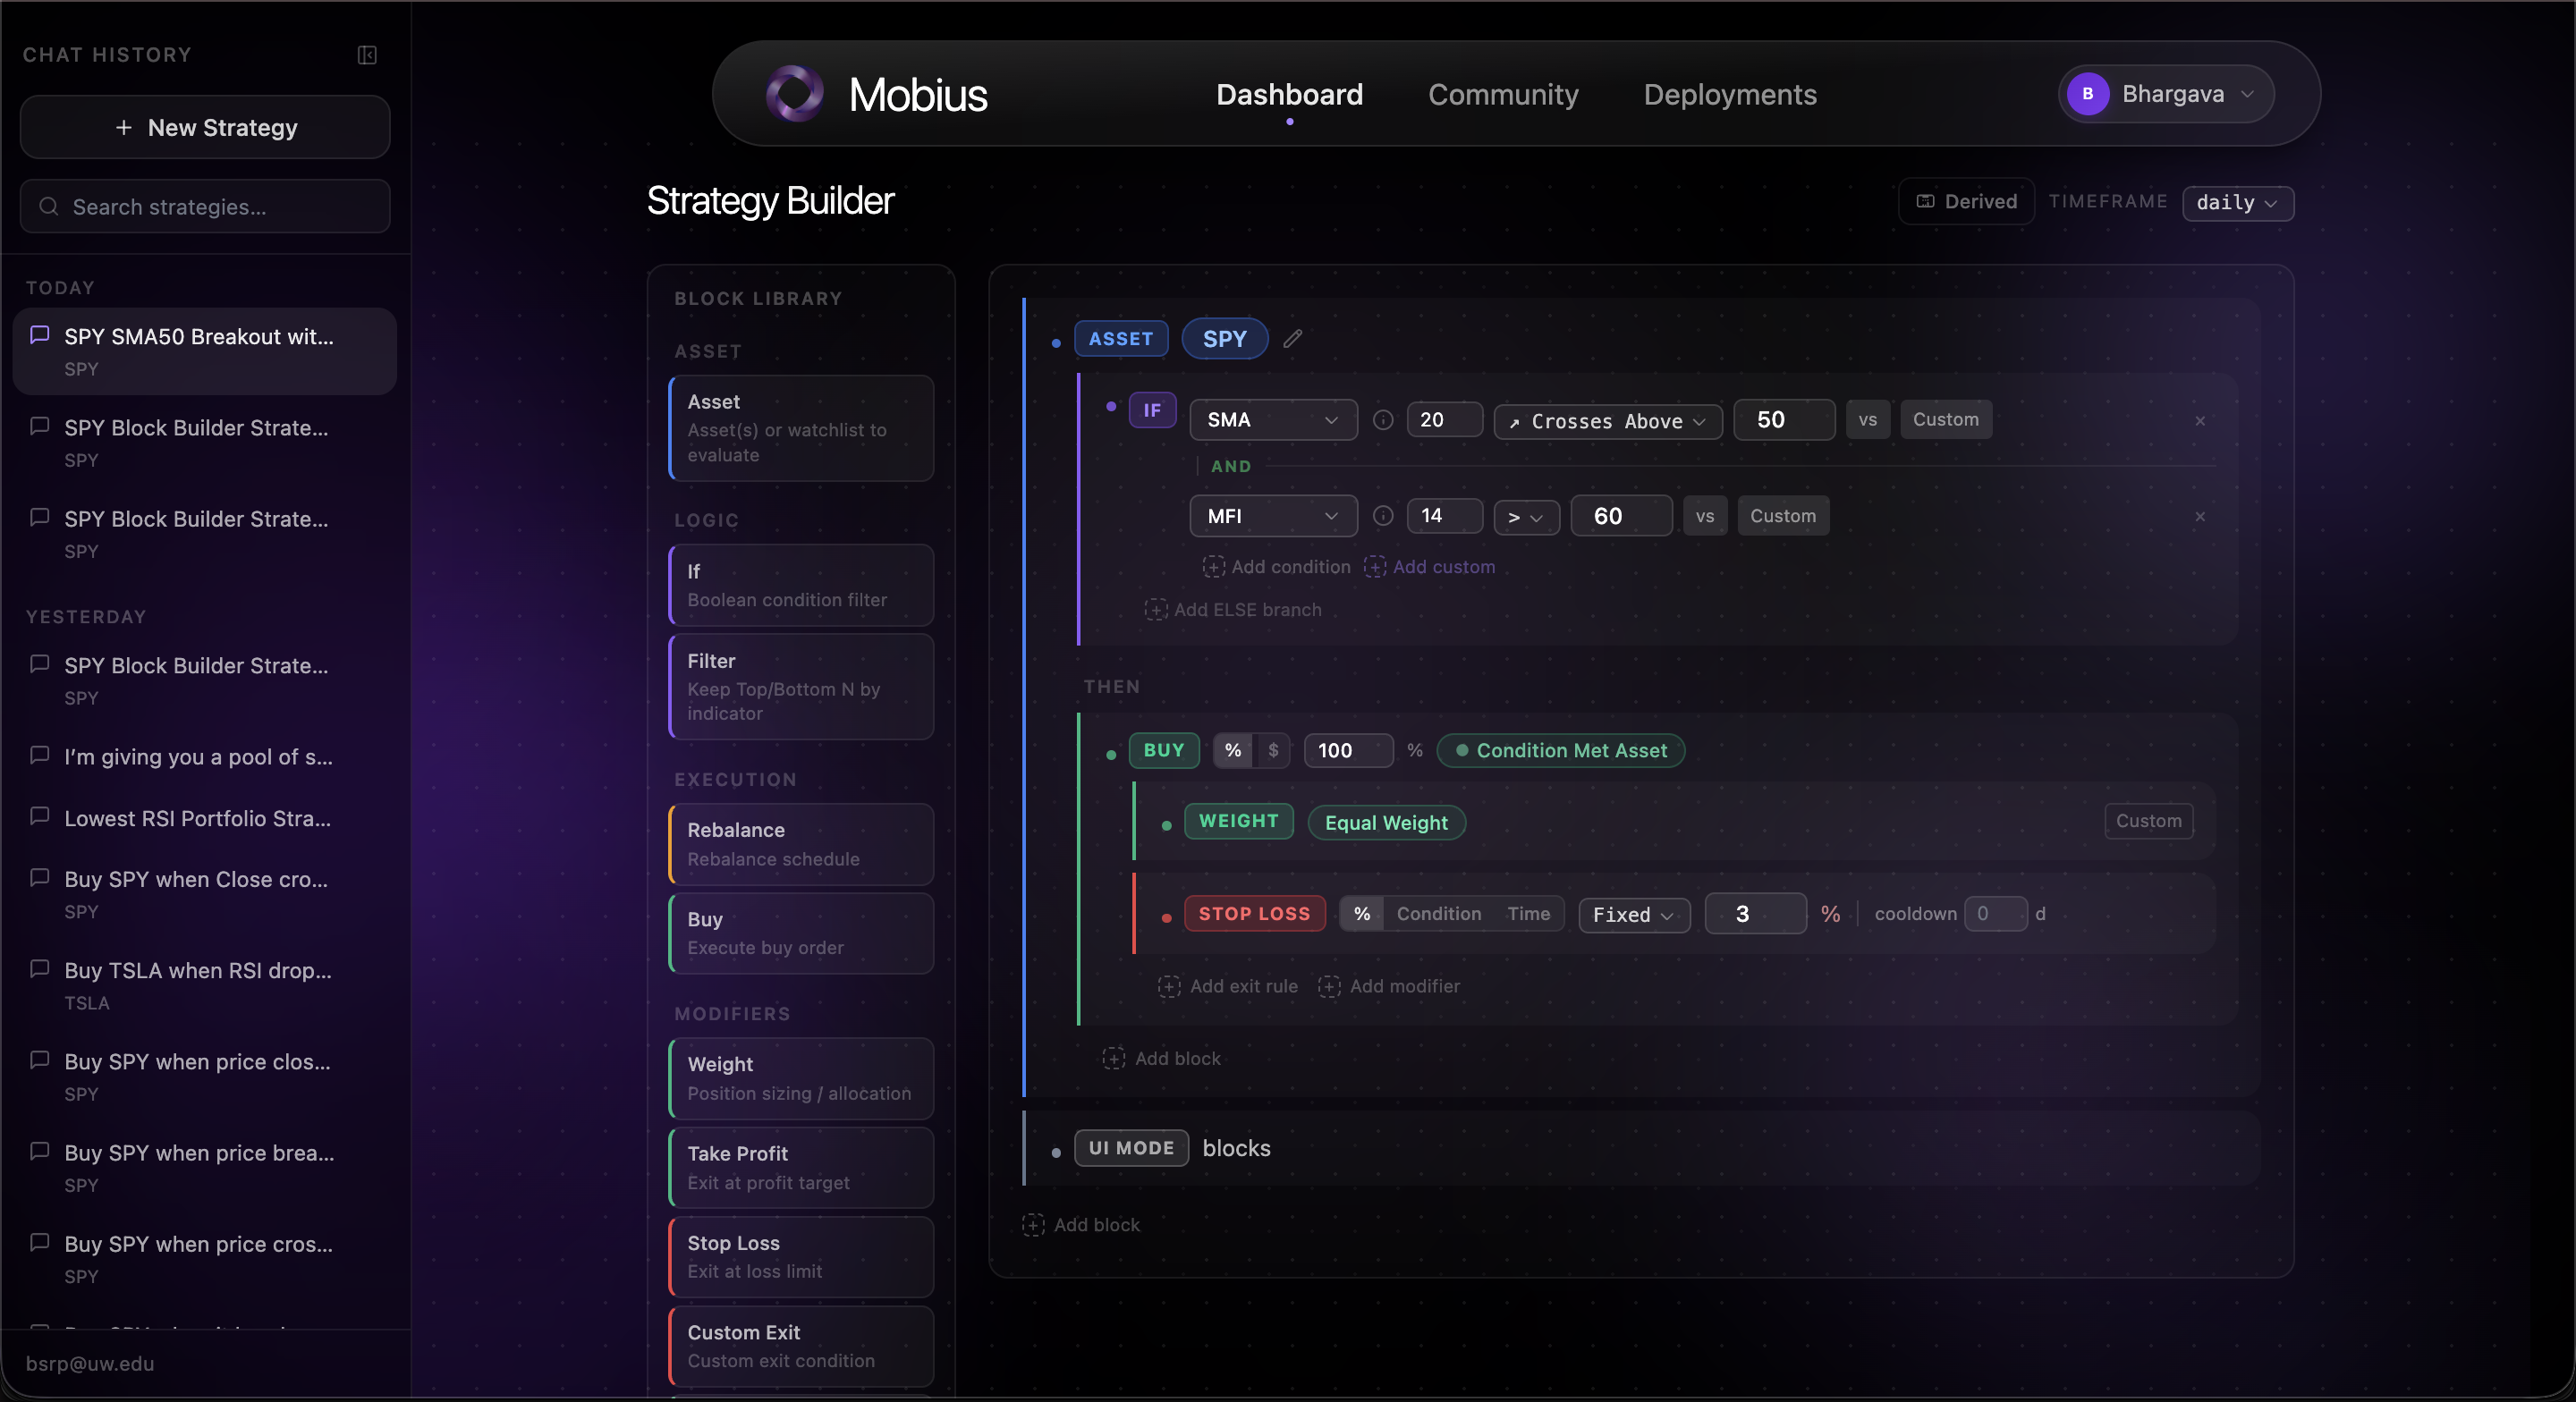Open the info tooltip beside the SMA indicator
This screenshot has height=1402, width=2576.
click(x=1383, y=420)
